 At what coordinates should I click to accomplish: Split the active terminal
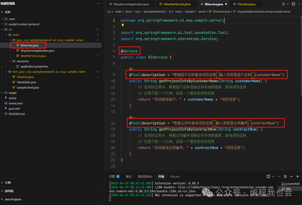268,176
